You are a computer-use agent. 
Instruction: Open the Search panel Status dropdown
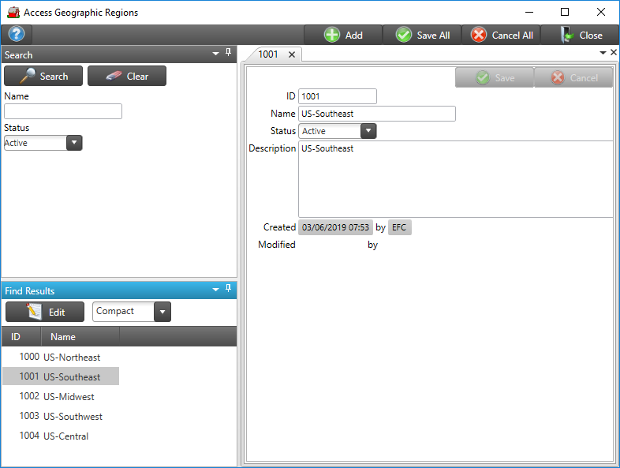[x=74, y=143]
